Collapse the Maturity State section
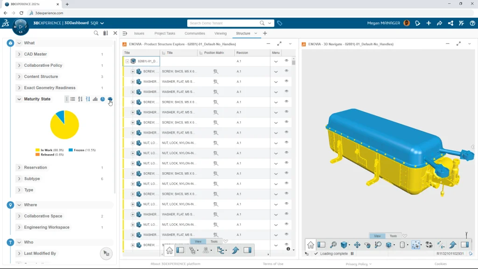The width and height of the screenshot is (478, 269). [19, 99]
